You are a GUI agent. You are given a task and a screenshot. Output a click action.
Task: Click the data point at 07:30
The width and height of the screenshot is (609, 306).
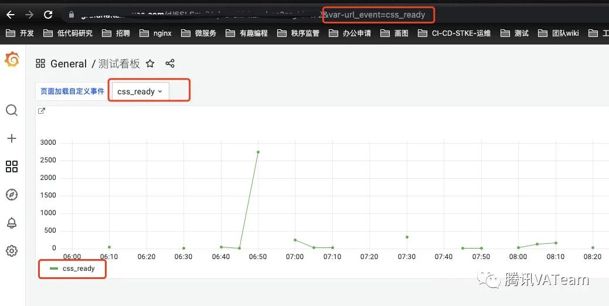tap(407, 237)
